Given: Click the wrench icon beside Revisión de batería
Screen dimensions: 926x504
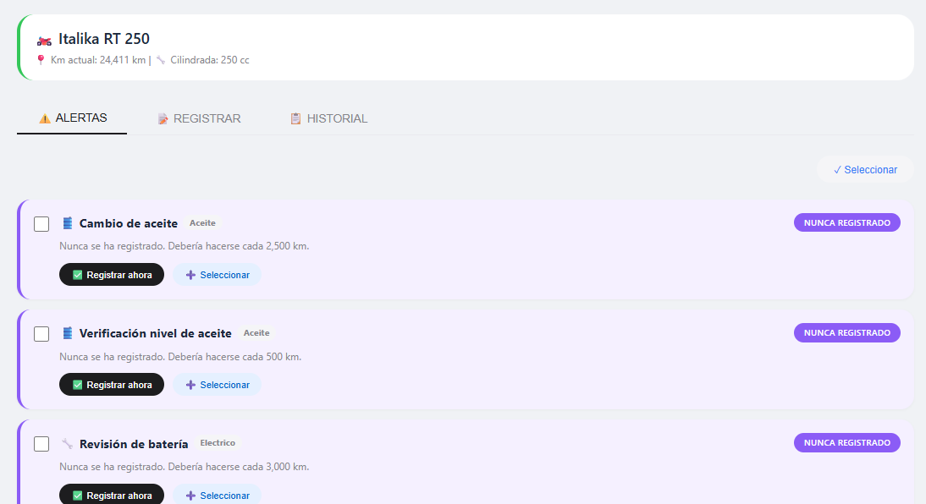Looking at the screenshot, I should 68,443.
